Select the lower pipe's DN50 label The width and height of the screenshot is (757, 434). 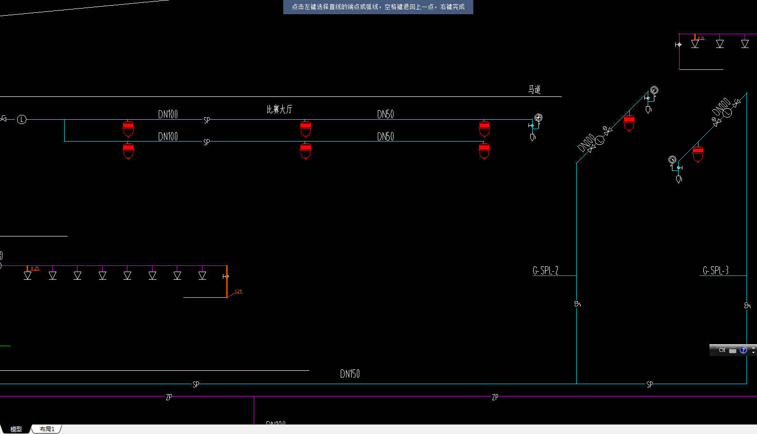point(385,136)
